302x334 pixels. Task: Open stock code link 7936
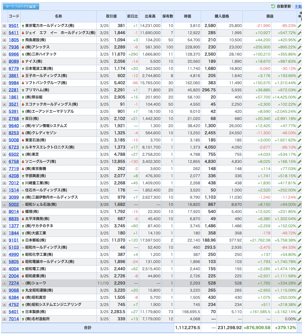click(14, 47)
